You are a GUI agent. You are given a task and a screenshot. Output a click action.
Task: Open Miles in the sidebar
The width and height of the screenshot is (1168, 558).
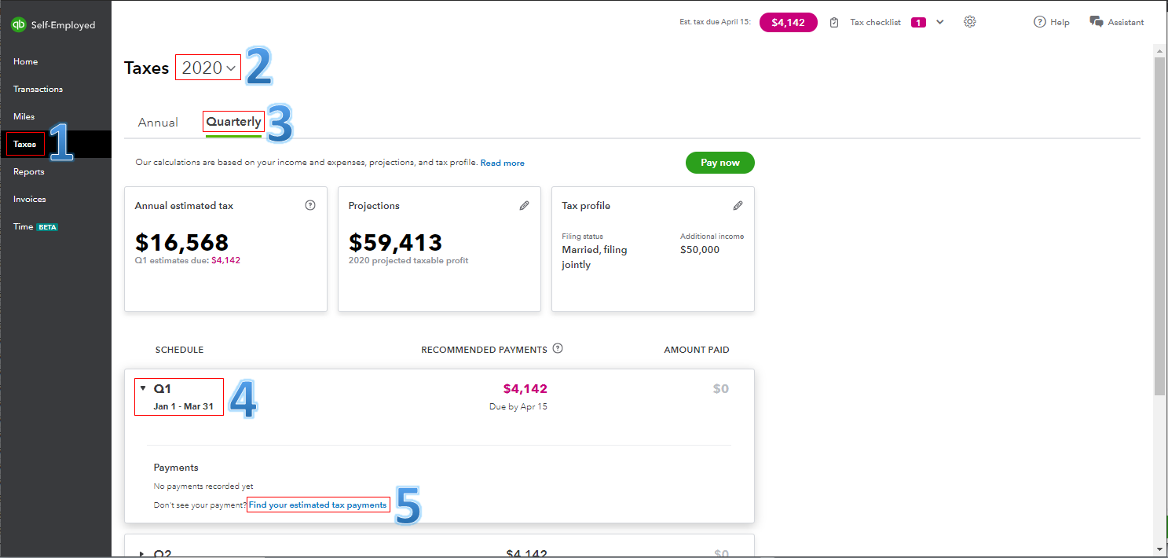point(24,116)
